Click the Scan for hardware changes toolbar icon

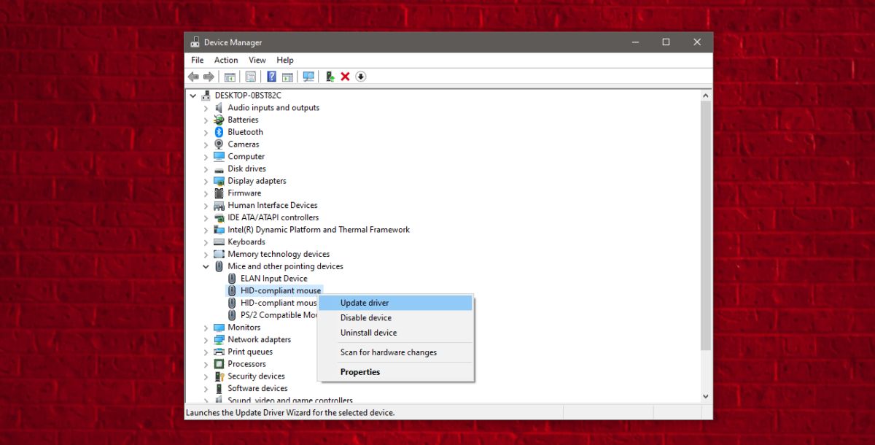[308, 76]
